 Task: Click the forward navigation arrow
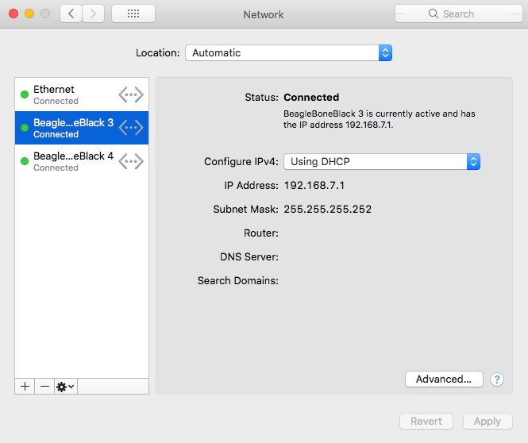click(94, 13)
